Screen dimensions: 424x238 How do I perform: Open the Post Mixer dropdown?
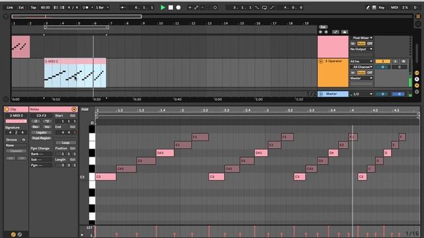click(x=362, y=38)
